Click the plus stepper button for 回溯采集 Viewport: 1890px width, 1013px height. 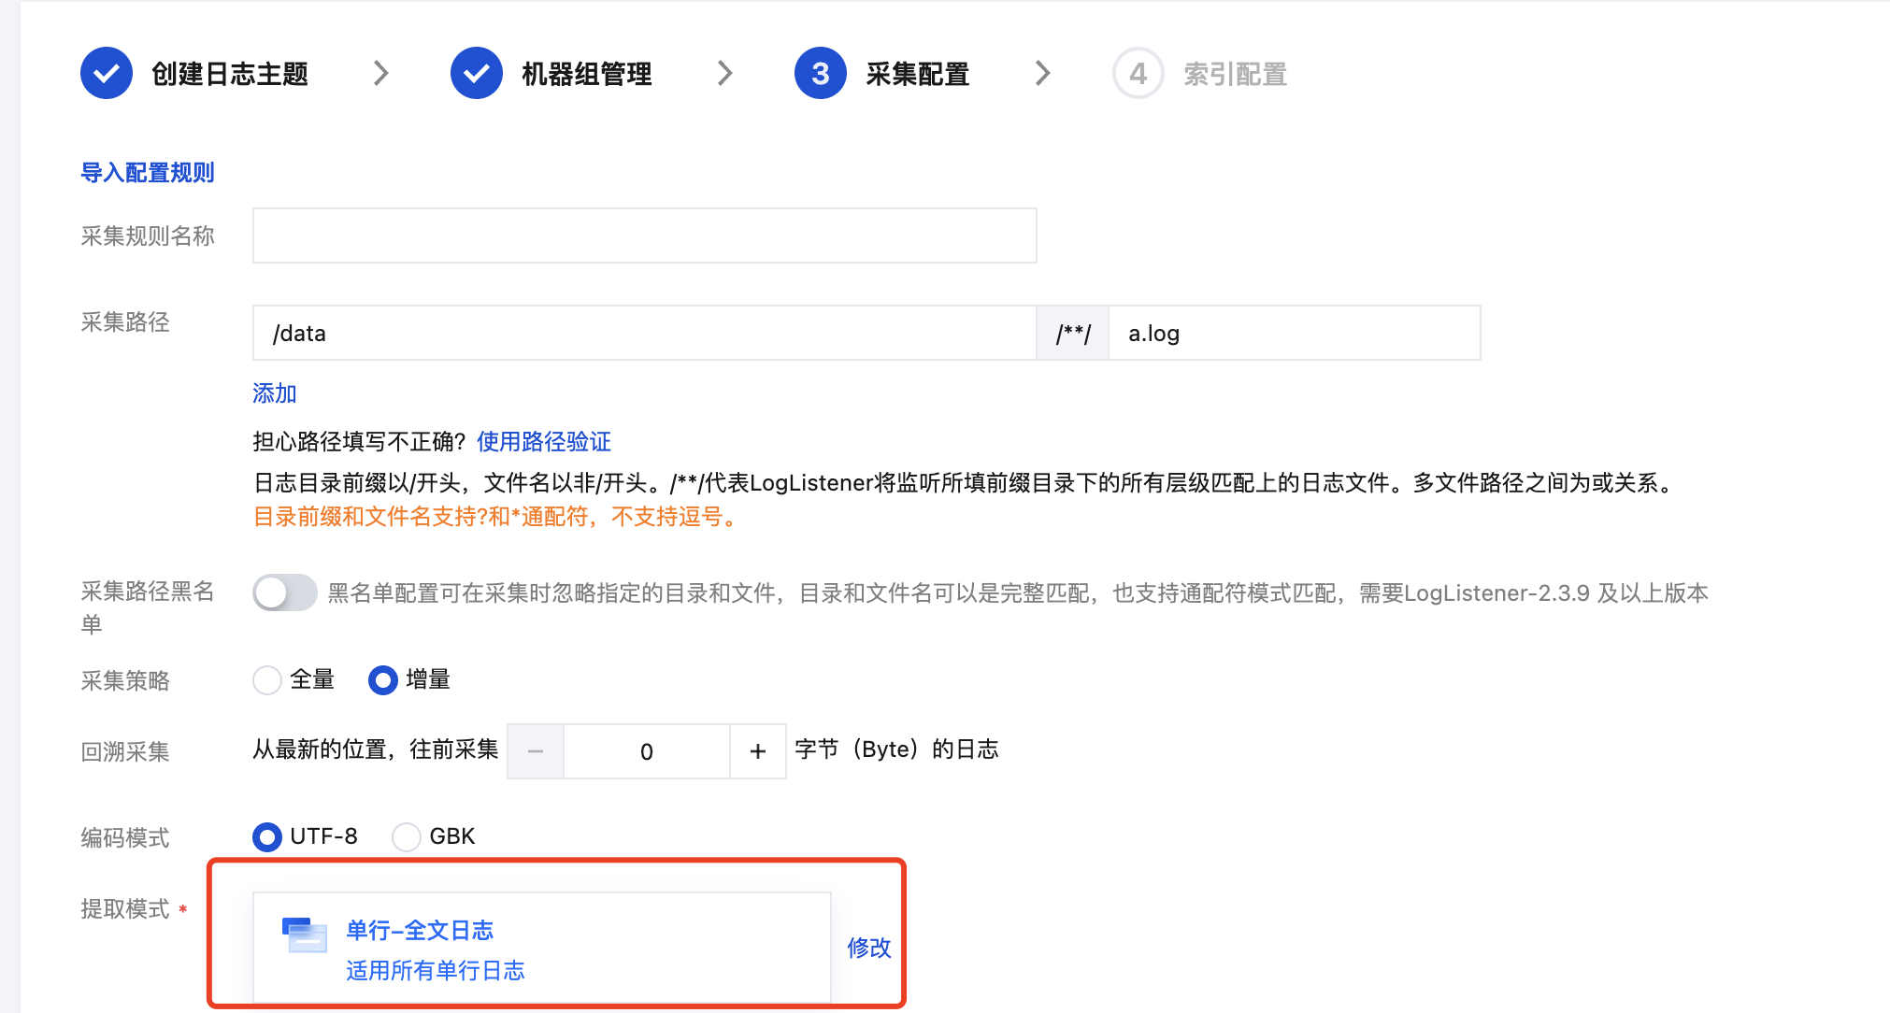758,751
